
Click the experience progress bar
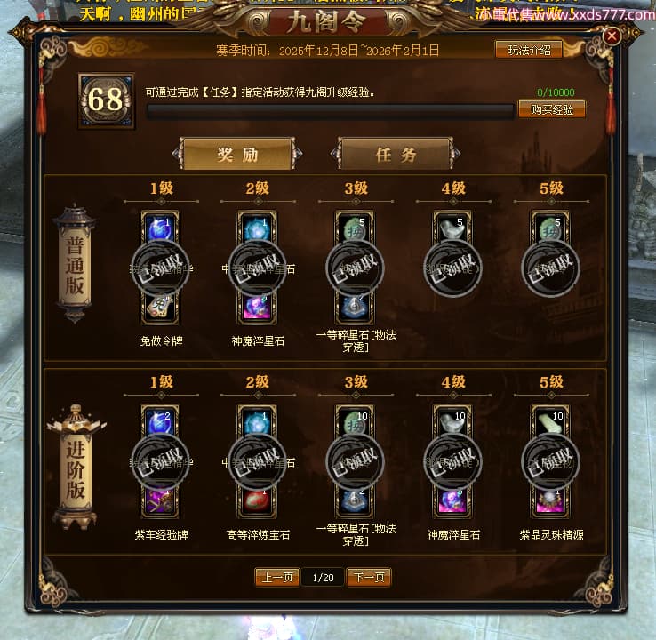tap(331, 111)
